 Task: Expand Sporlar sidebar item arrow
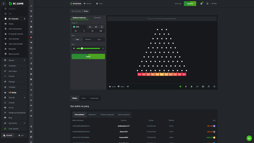pyautogui.click(x=24, y=60)
